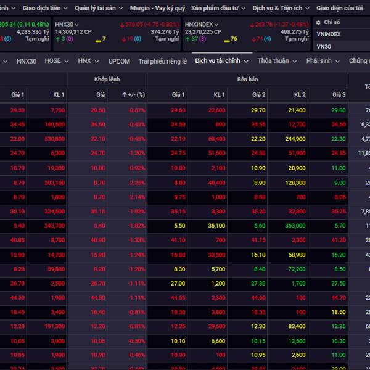Viewport: 370px width, 370px height.
Task: Open Sản phẩm đầu tư menu
Action: pyautogui.click(x=218, y=8)
